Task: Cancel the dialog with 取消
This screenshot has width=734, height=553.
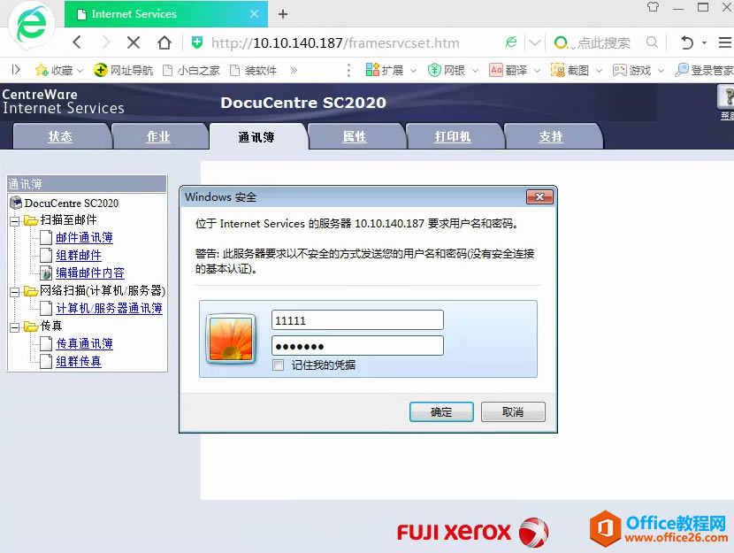Action: pos(513,412)
